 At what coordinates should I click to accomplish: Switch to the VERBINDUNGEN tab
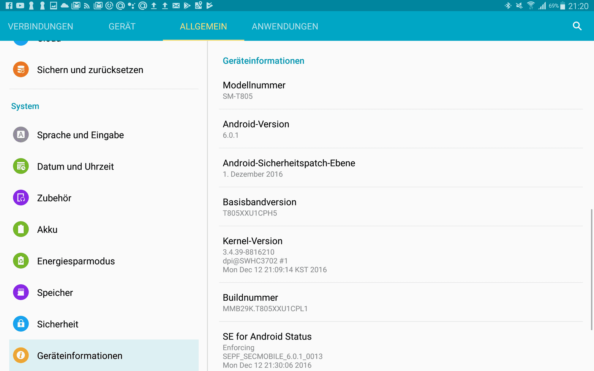click(40, 26)
